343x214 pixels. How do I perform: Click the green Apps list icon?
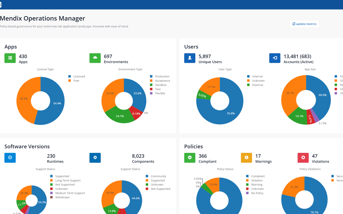click(x=10, y=58)
